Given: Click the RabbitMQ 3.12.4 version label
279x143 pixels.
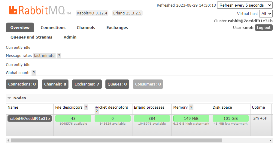Looking at the screenshot, I should click(x=92, y=13).
